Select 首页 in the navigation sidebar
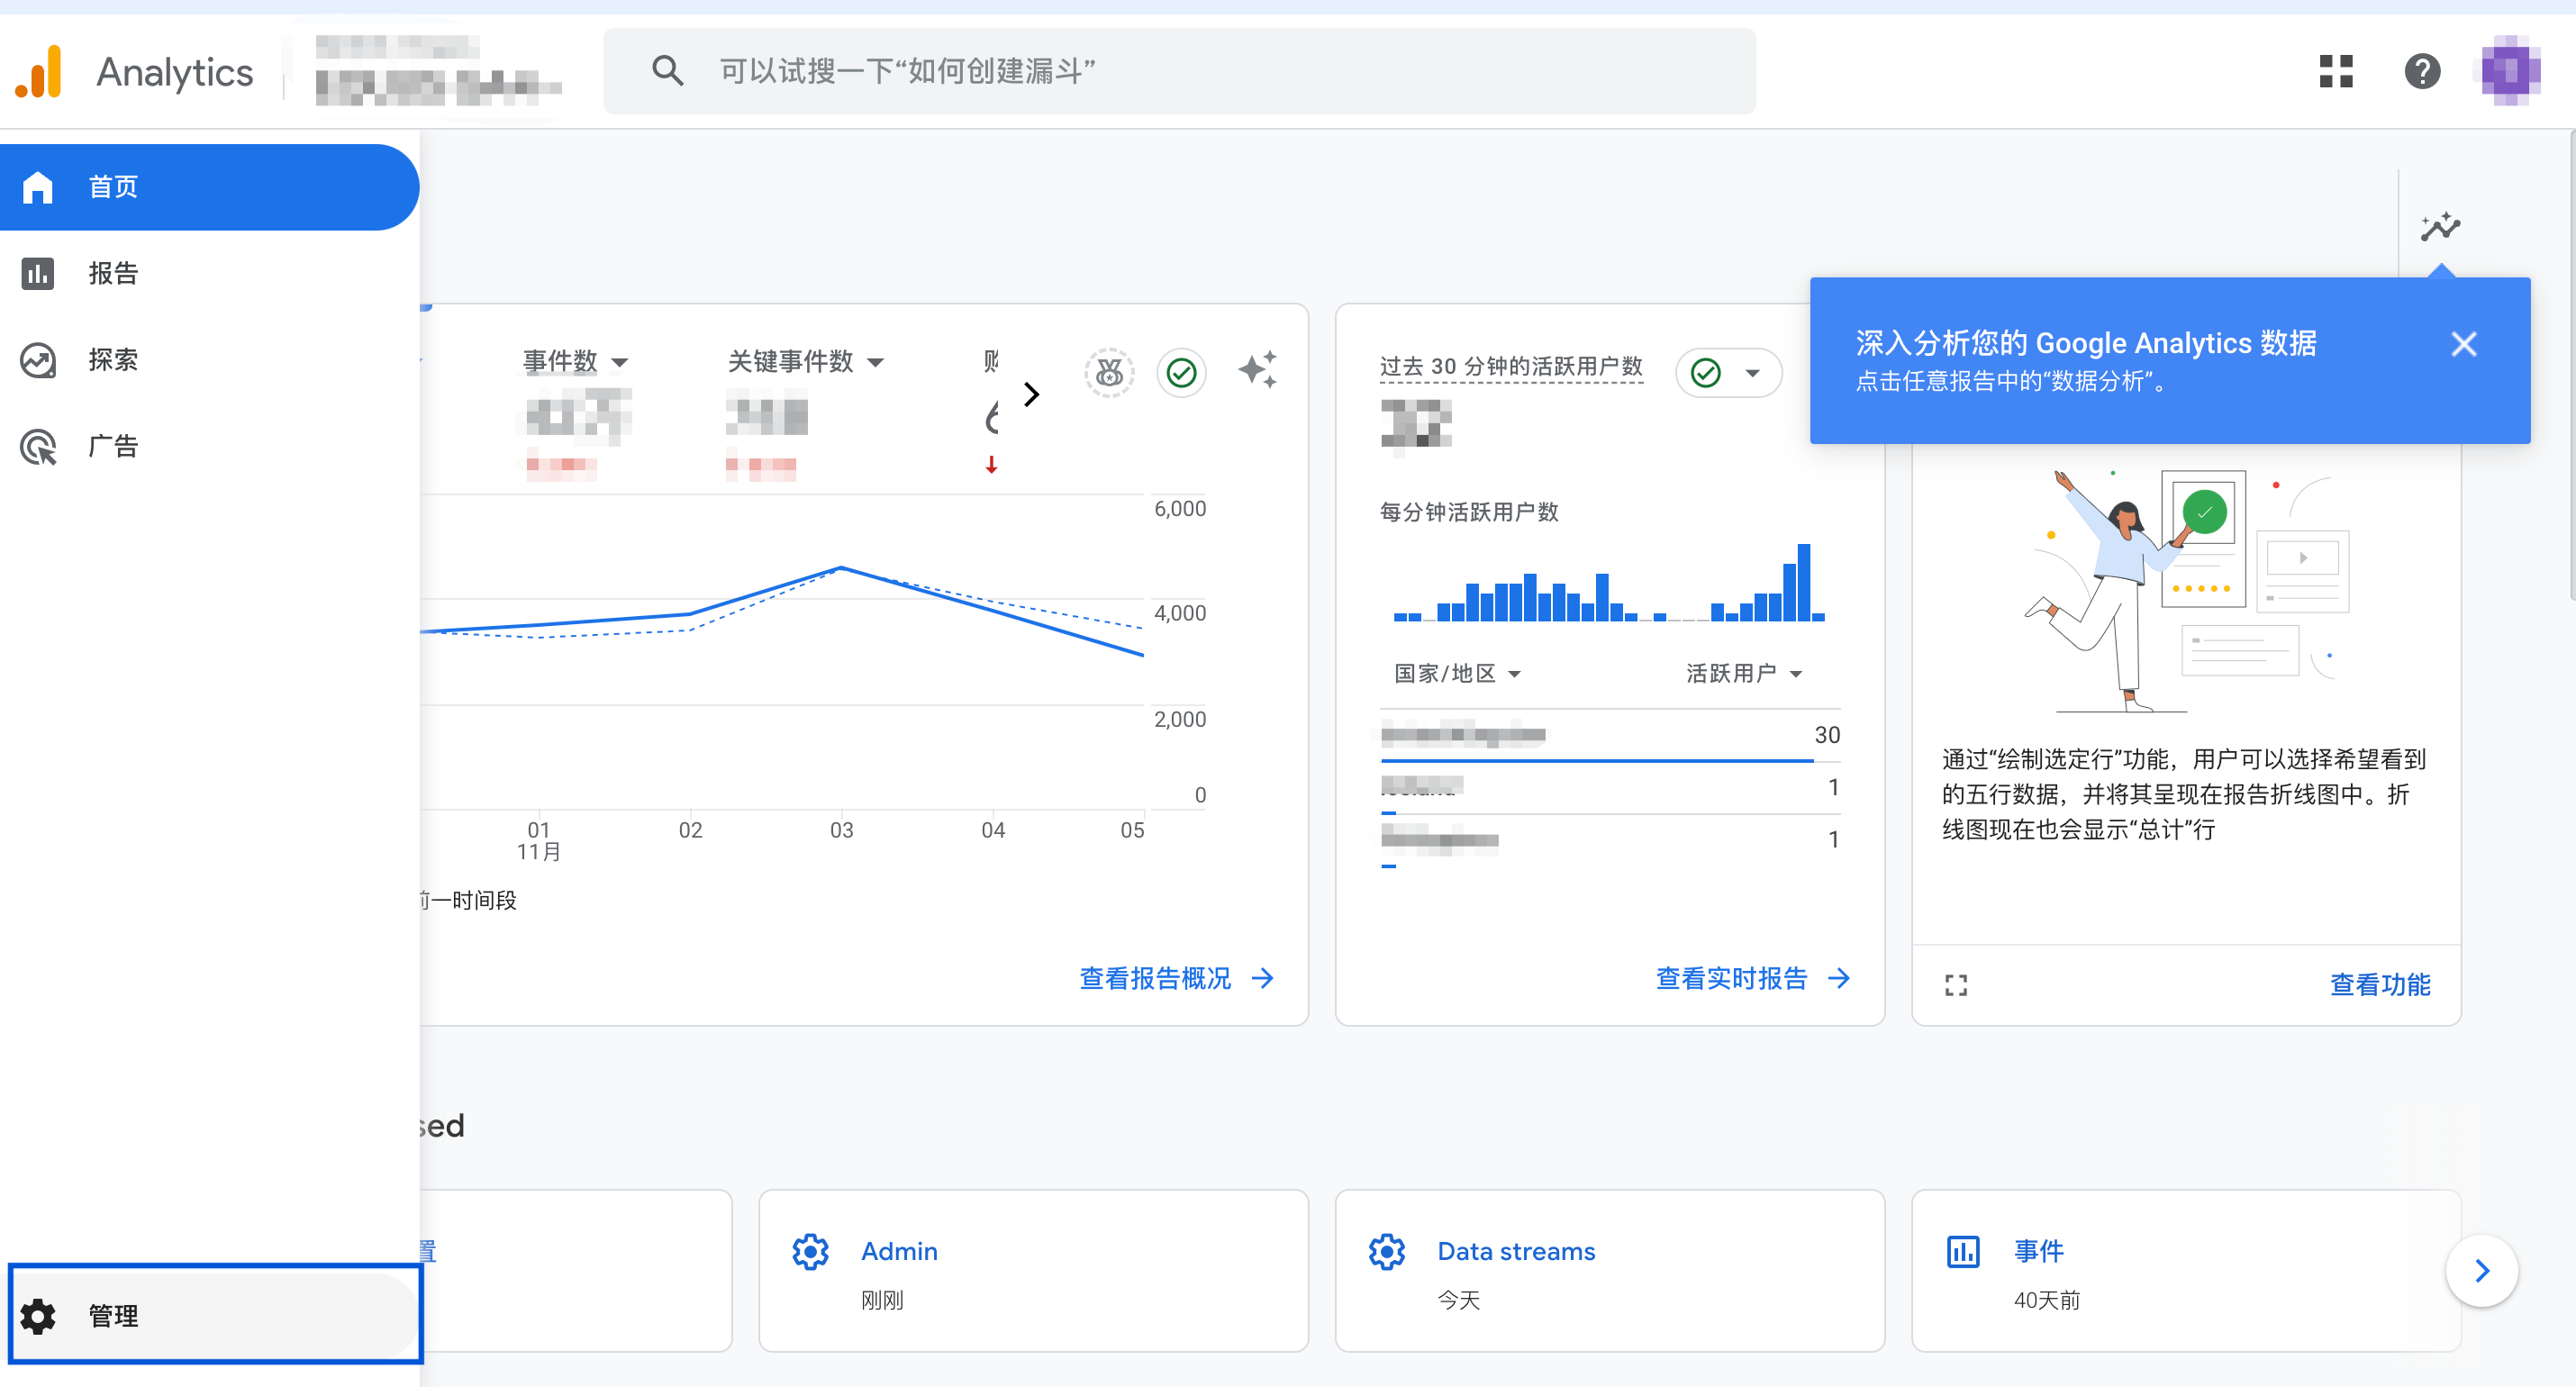The width and height of the screenshot is (2576, 1387). point(112,186)
